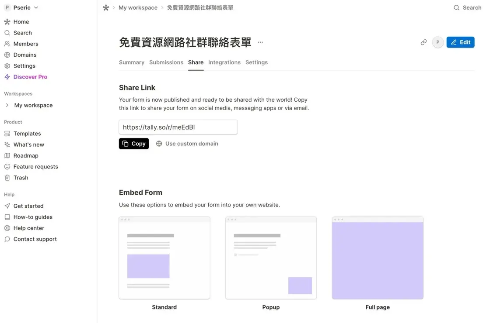
Task: Open the What's new sparkle icon
Action: click(x=7, y=144)
